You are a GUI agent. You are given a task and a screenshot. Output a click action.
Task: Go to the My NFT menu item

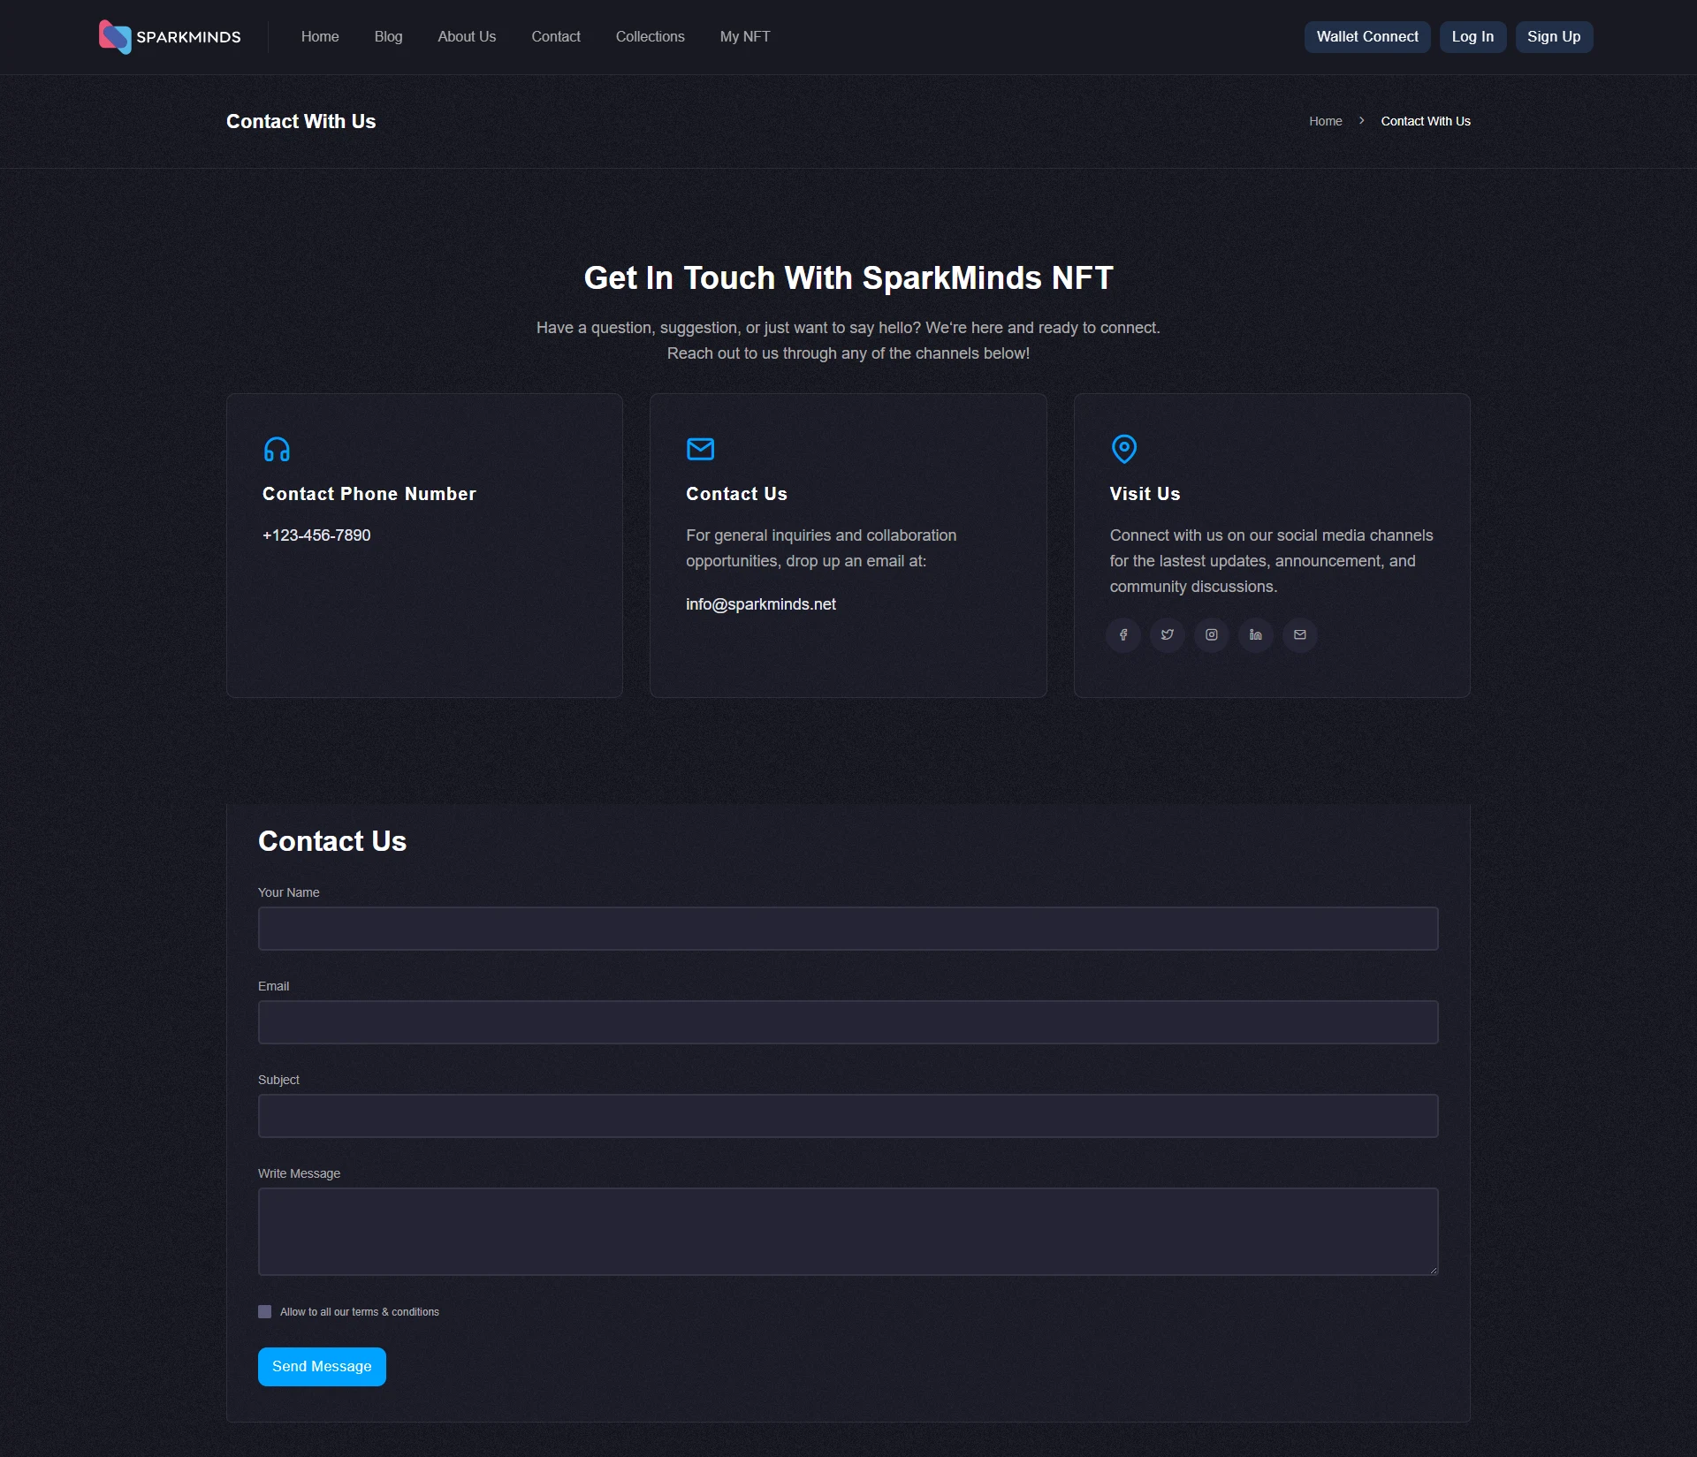(744, 36)
